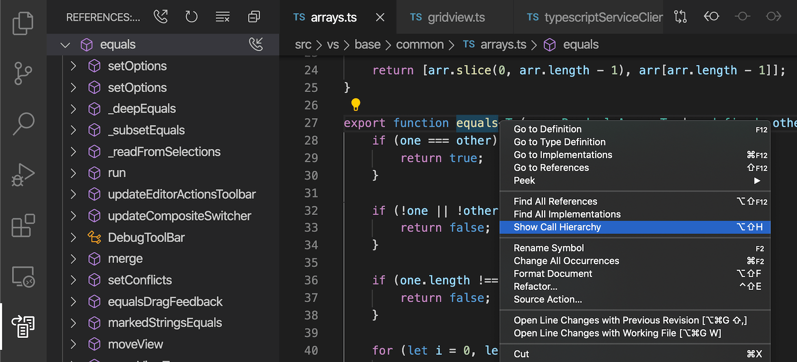Open the Extensions view

click(23, 226)
